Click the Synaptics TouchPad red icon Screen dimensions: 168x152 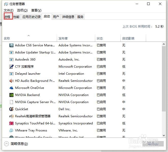pos(11,123)
